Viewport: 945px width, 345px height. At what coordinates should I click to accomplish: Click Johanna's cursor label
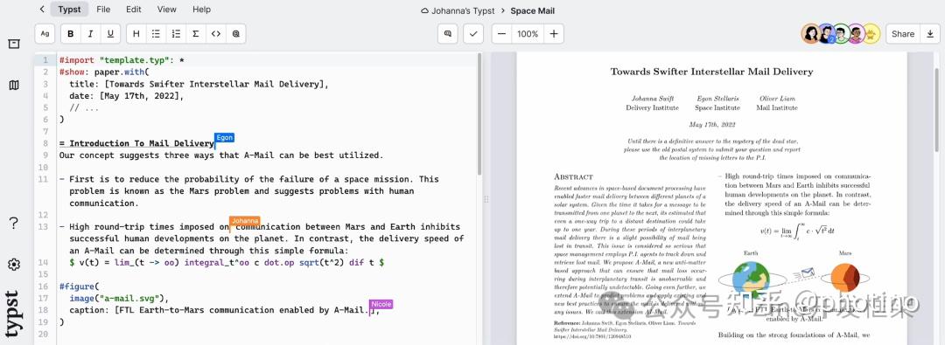[x=245, y=221]
